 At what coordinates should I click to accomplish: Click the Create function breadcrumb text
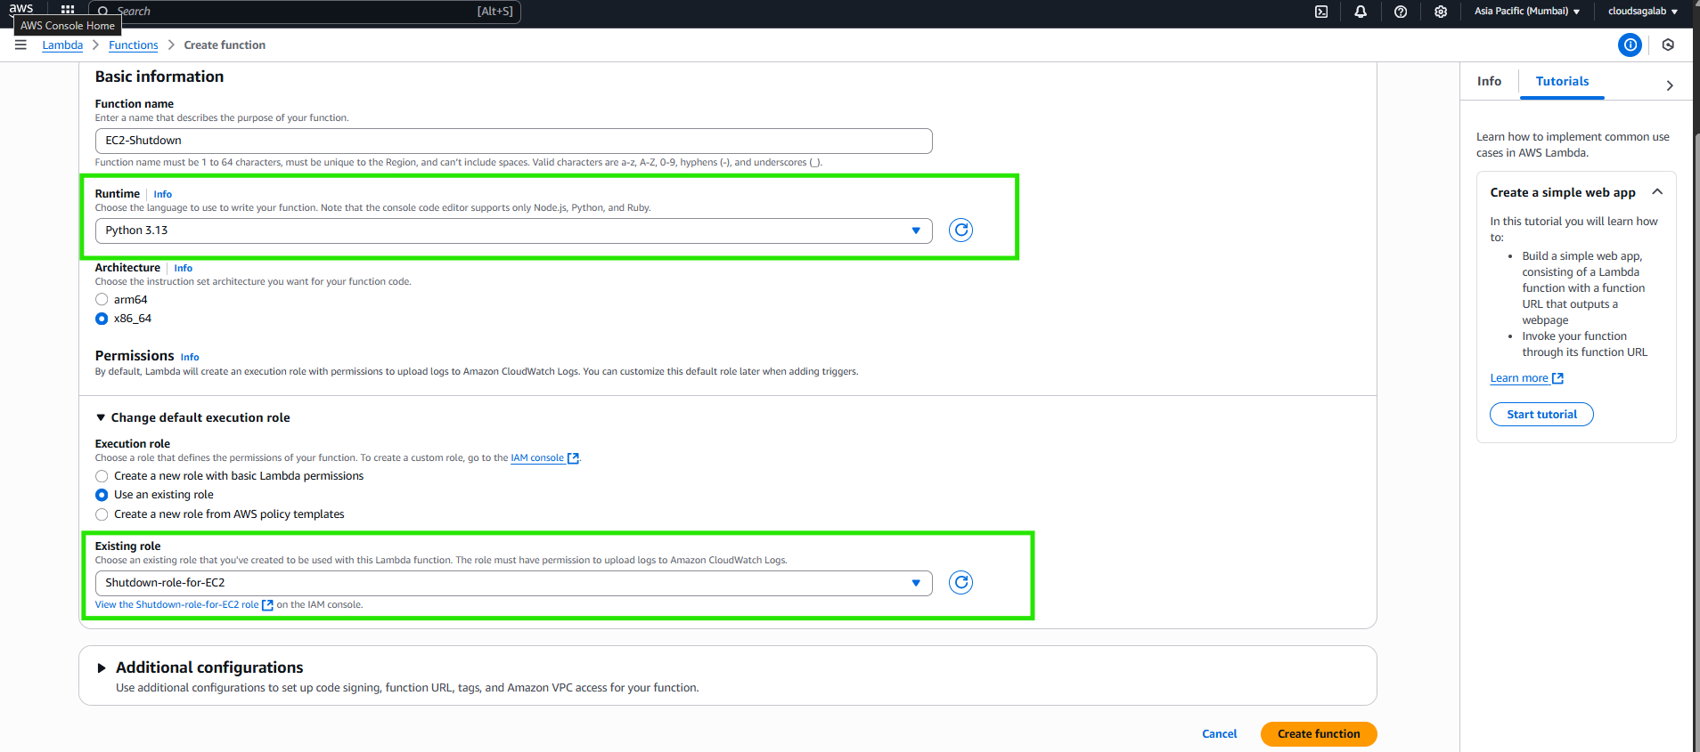pos(225,45)
